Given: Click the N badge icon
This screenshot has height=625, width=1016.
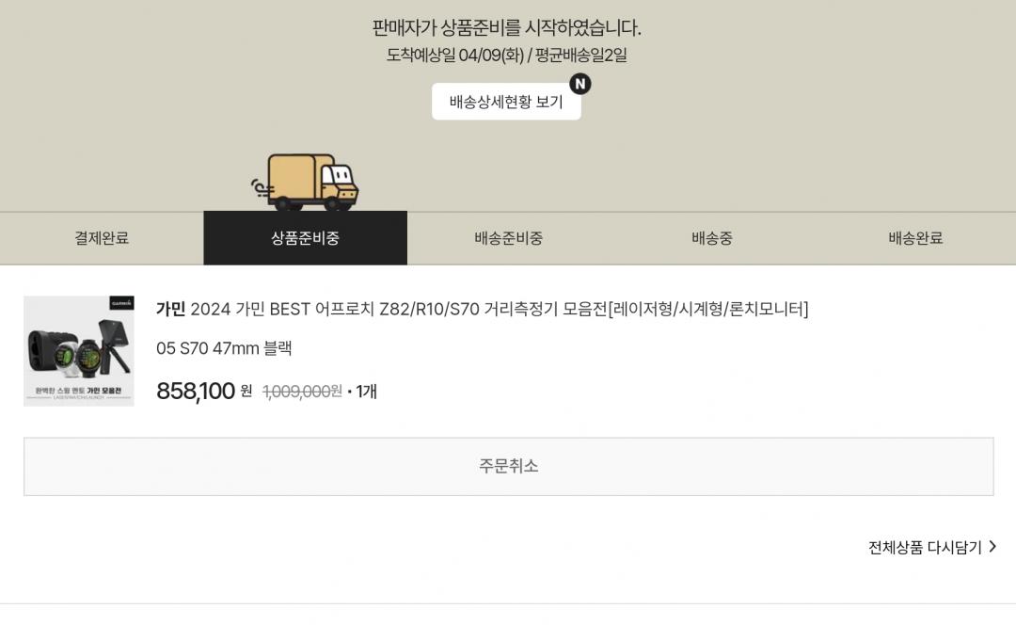Looking at the screenshot, I should [580, 84].
